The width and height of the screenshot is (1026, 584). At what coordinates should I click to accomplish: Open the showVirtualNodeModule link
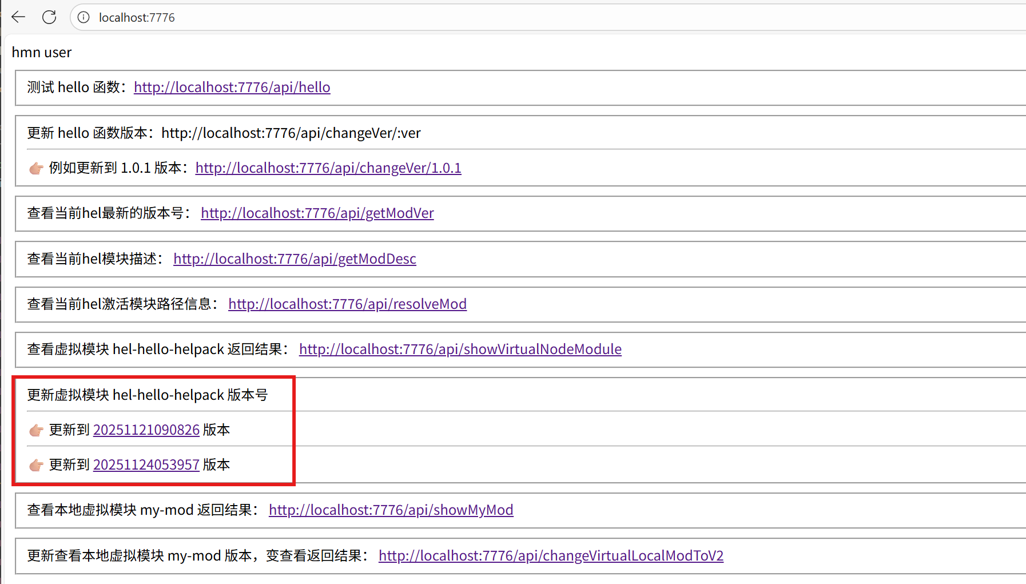click(460, 349)
